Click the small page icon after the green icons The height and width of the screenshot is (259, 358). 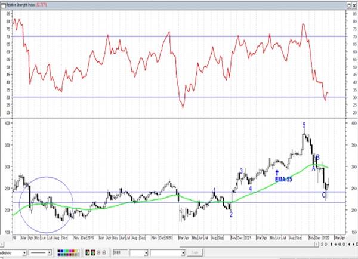[98, 252]
